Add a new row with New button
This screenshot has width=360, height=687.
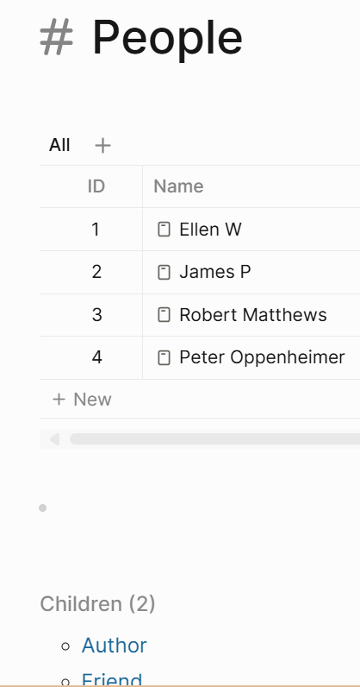click(x=82, y=399)
